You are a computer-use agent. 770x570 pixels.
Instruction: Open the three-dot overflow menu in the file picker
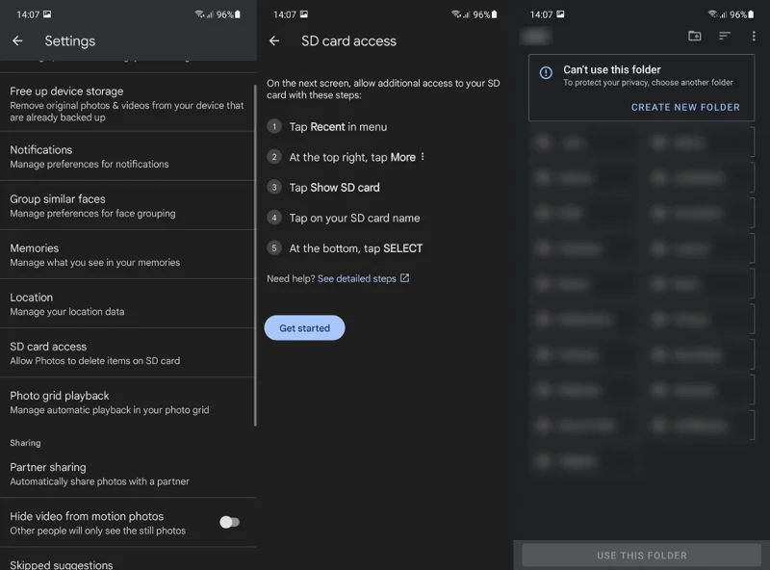click(754, 36)
